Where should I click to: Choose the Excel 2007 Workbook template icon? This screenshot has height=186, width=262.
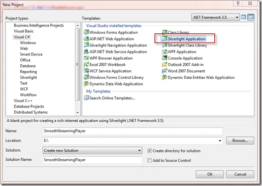[x=86, y=65]
